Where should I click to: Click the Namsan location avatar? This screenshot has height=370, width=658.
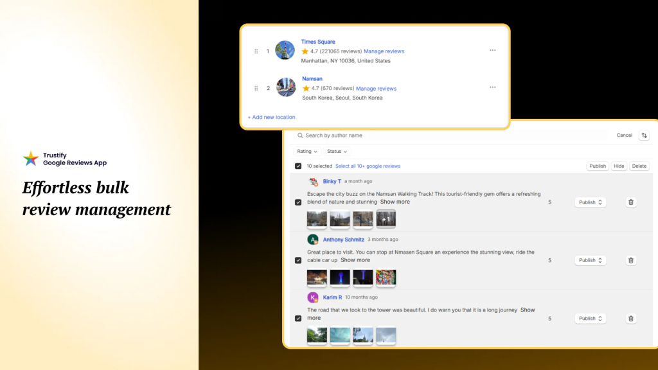[x=286, y=87]
